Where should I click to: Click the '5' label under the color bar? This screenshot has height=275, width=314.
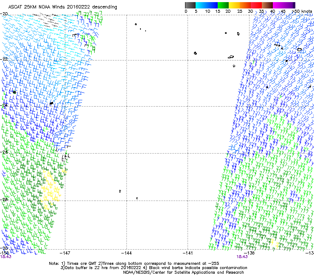(x=196, y=11)
